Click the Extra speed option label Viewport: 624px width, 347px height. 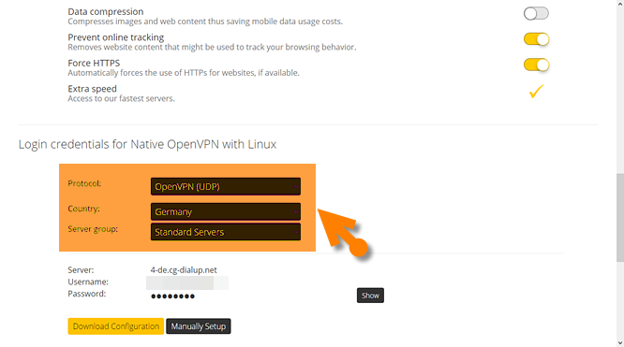click(93, 89)
